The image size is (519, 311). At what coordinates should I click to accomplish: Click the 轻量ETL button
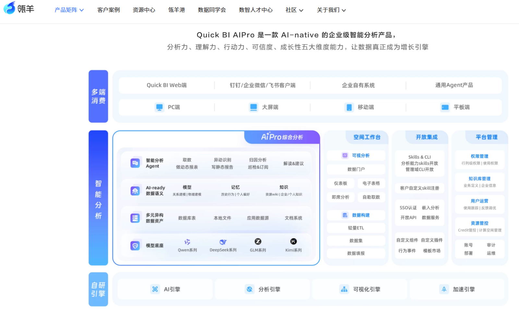point(356,228)
